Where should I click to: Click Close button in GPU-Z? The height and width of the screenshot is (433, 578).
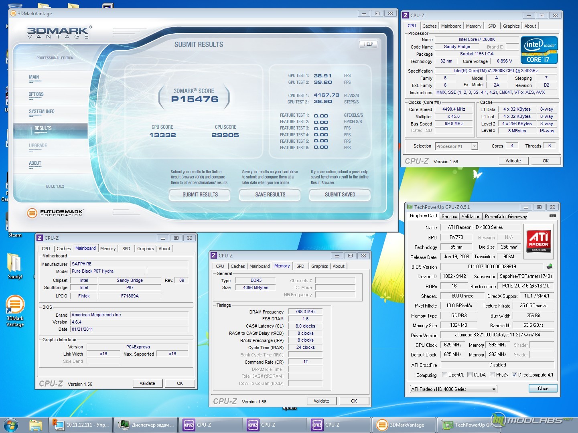[x=543, y=388]
